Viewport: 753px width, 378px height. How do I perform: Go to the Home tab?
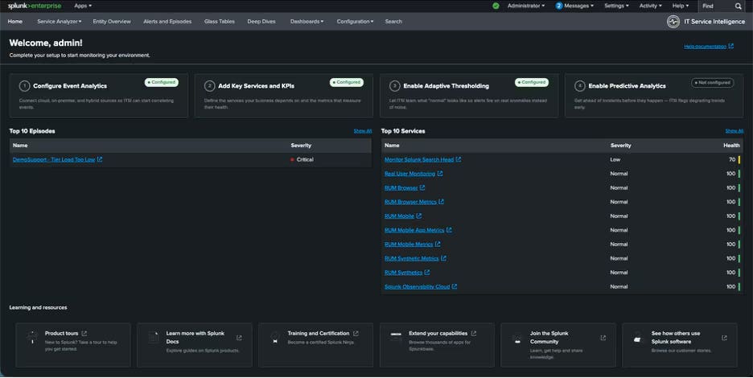coord(15,22)
